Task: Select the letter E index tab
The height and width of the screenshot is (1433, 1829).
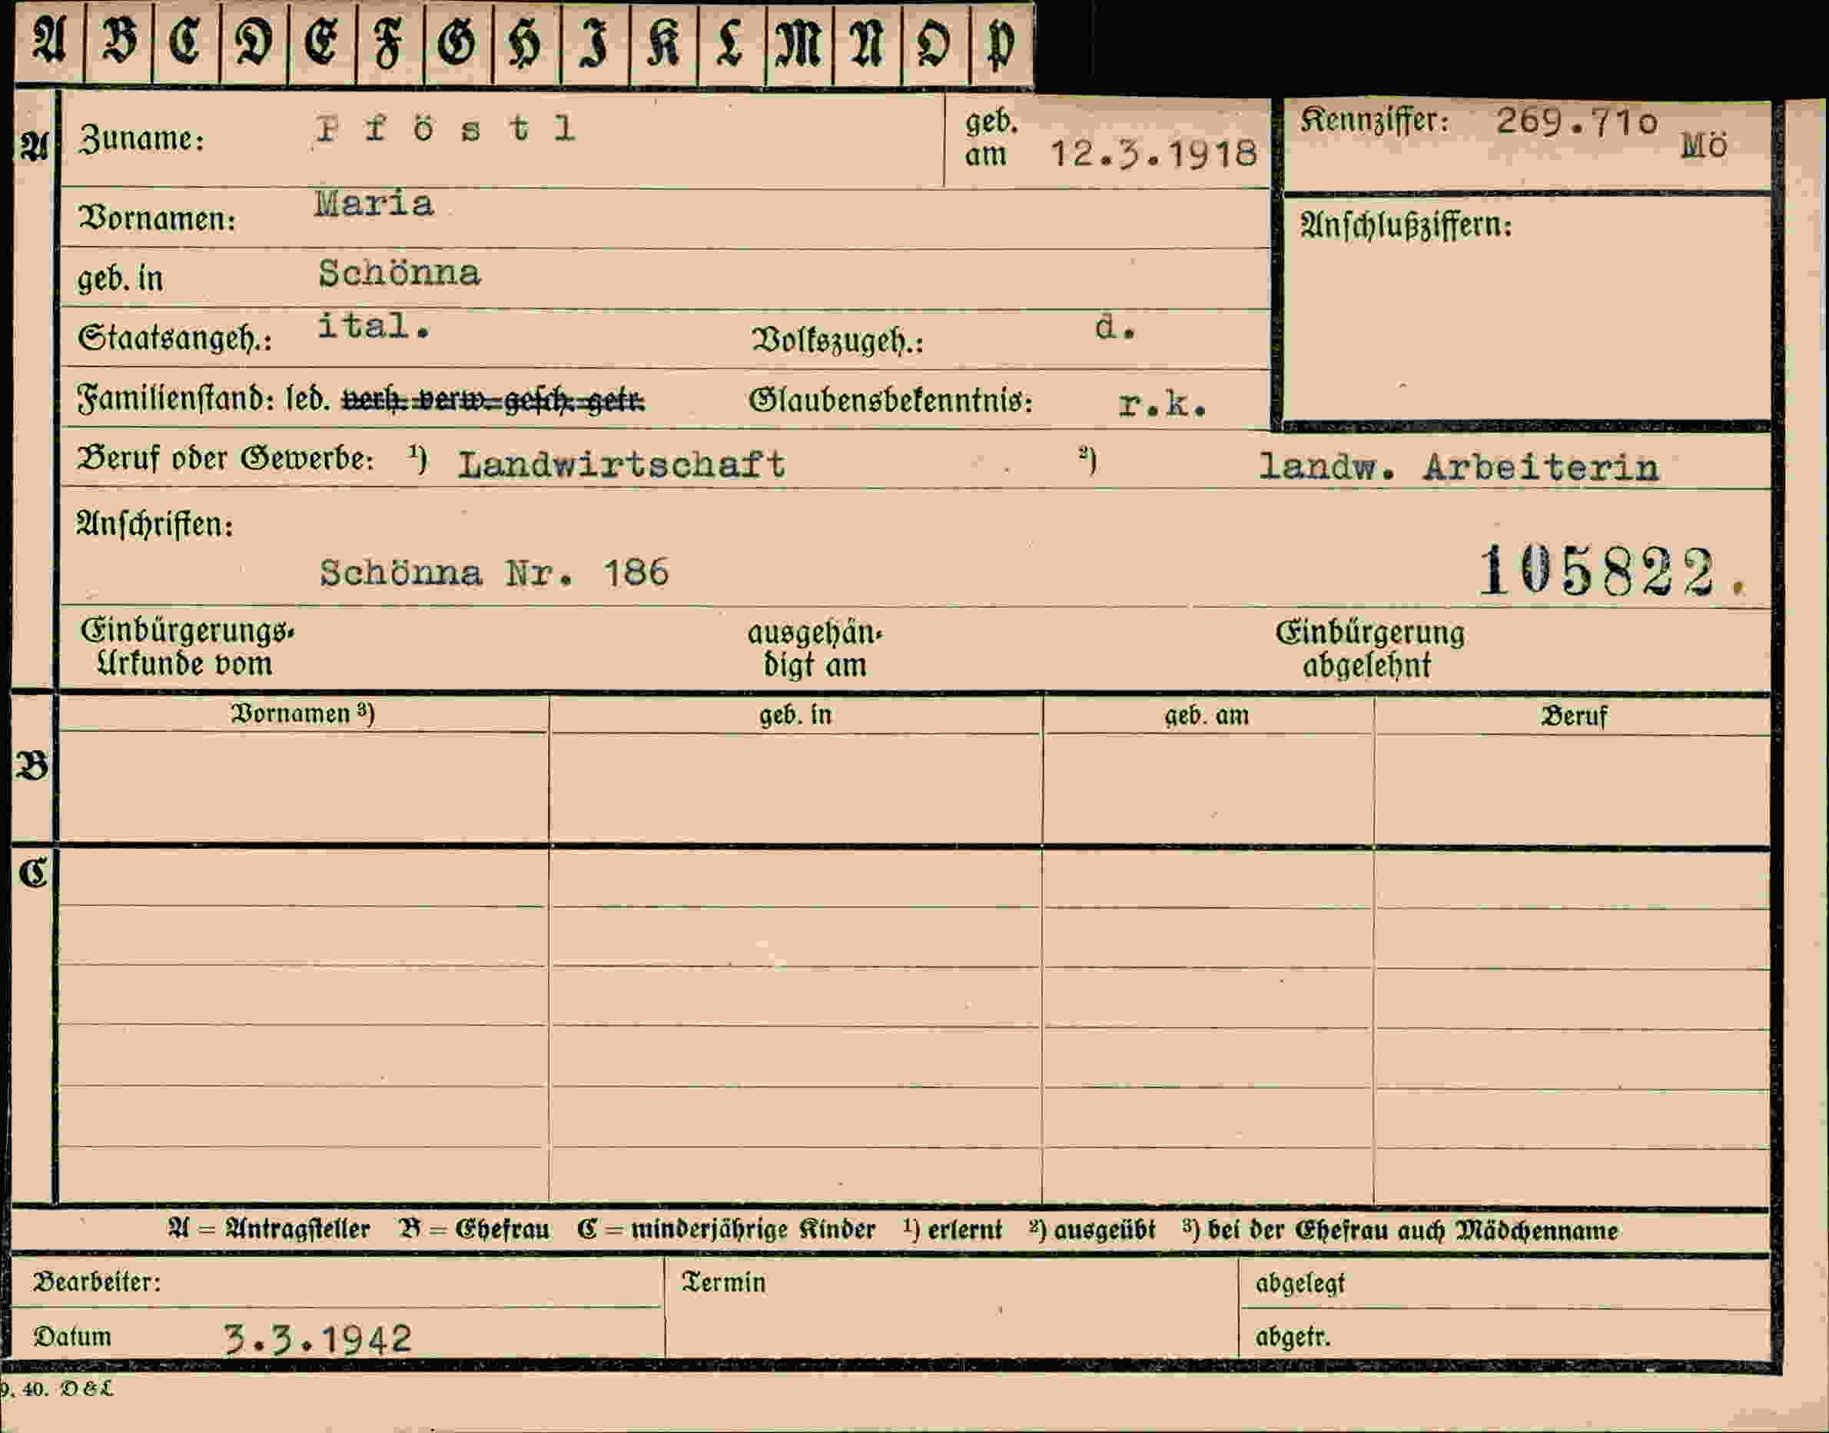Action: pyautogui.click(x=322, y=42)
